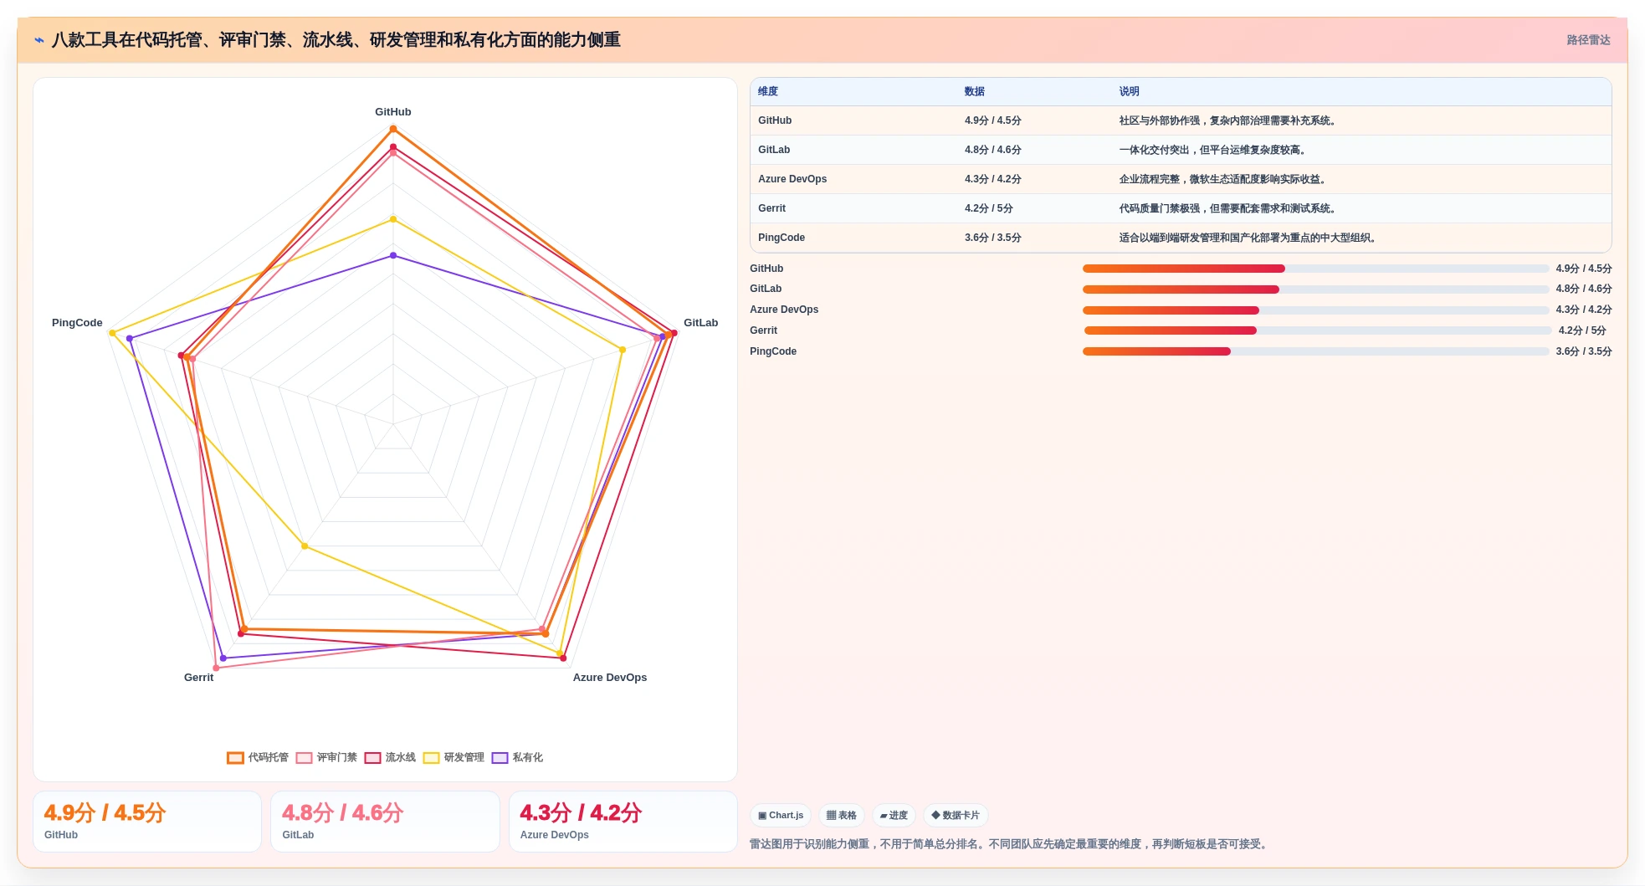The height and width of the screenshot is (886, 1645).
Task: Click the PingCode table row name
Action: pyautogui.click(x=782, y=238)
